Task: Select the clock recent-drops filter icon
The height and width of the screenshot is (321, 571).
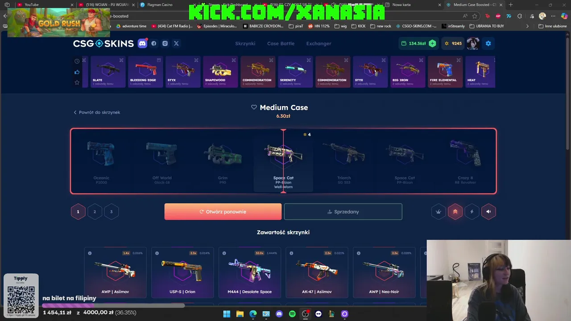Action: 77,61
